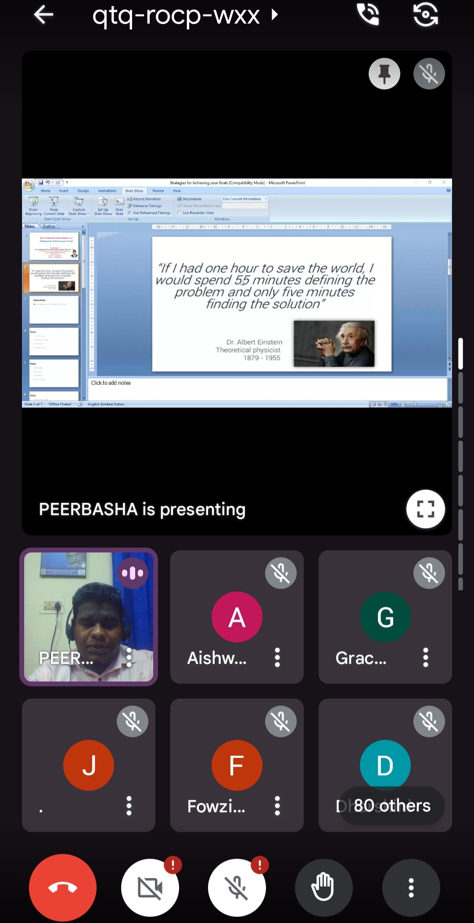
Task: Select the Slide Show ribbon tab
Action: 134,191
